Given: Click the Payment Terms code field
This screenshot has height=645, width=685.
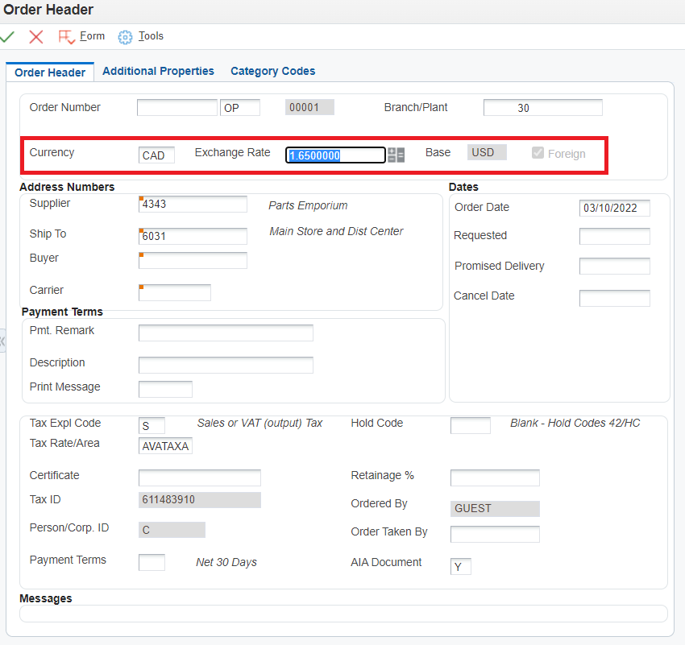Looking at the screenshot, I should pyautogui.click(x=152, y=563).
